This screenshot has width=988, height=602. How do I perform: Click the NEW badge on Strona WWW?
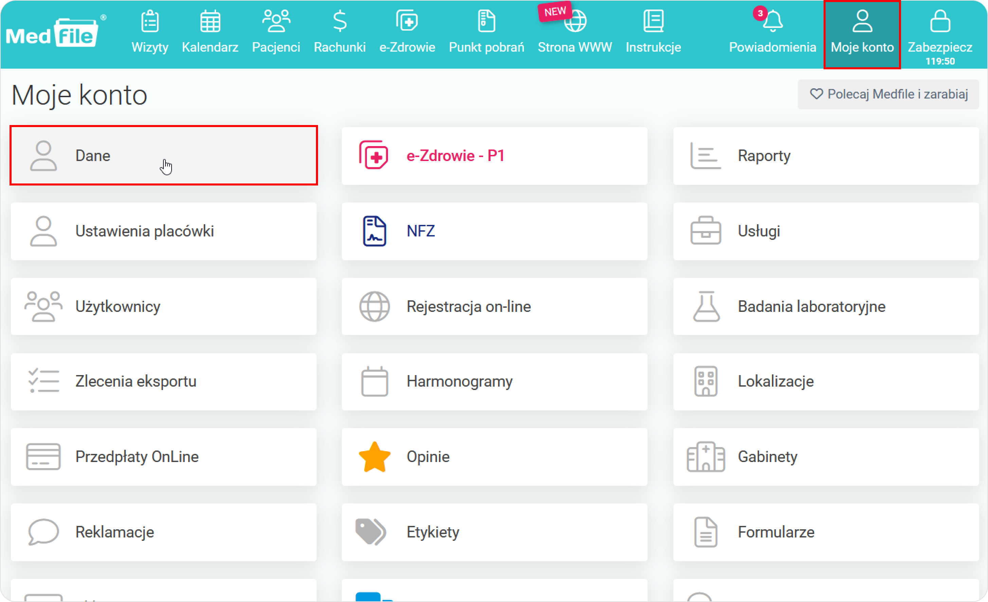tap(554, 12)
